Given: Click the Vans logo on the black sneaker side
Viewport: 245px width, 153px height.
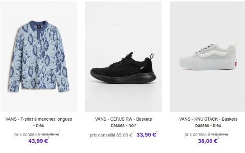Looking at the screenshot, I should point(142,68).
